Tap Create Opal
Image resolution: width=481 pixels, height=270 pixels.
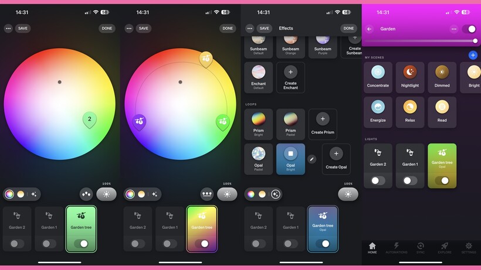336,159
